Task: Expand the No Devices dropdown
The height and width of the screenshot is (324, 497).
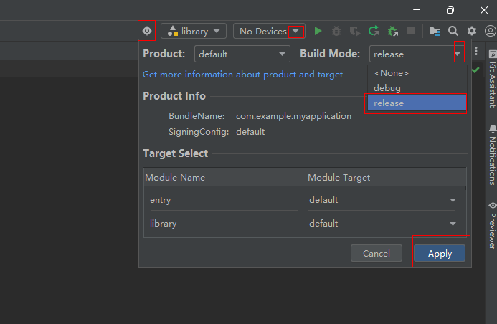Action: click(295, 31)
